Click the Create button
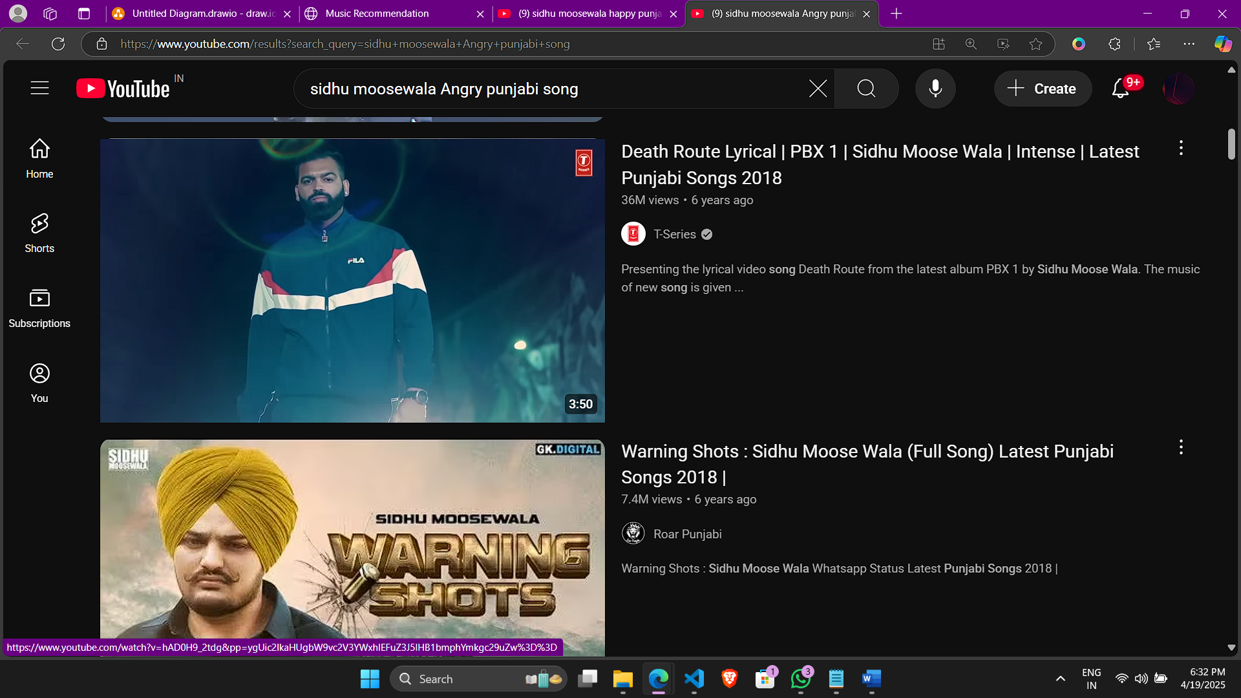 click(x=1042, y=89)
